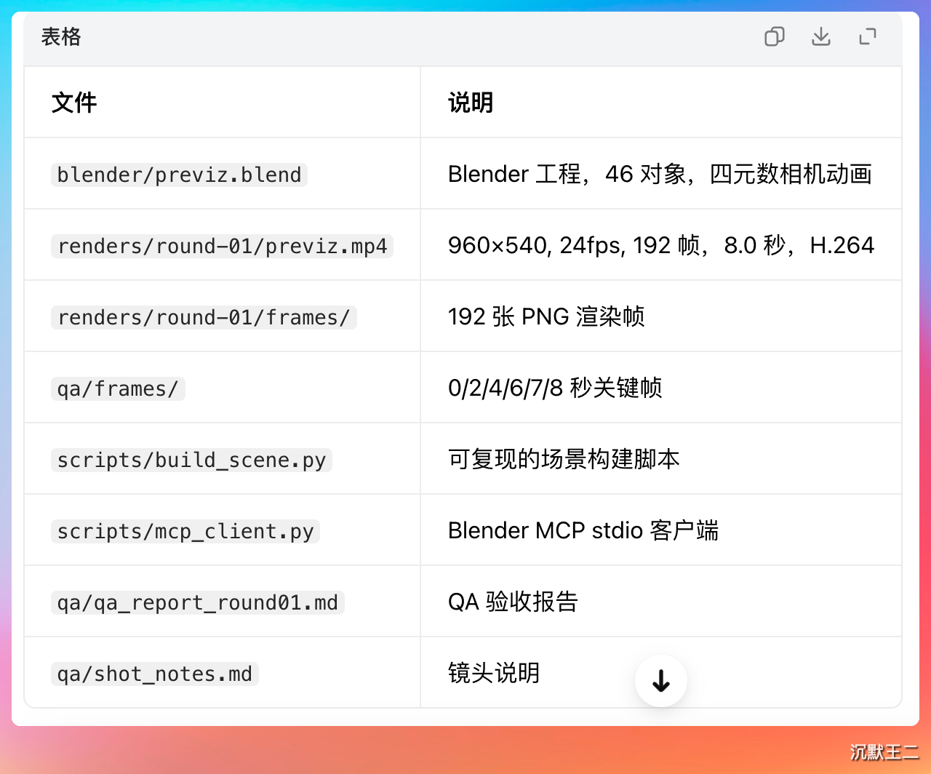Select renders/round-01/frames/ folder path
This screenshot has height=774, width=931.
coord(204,317)
